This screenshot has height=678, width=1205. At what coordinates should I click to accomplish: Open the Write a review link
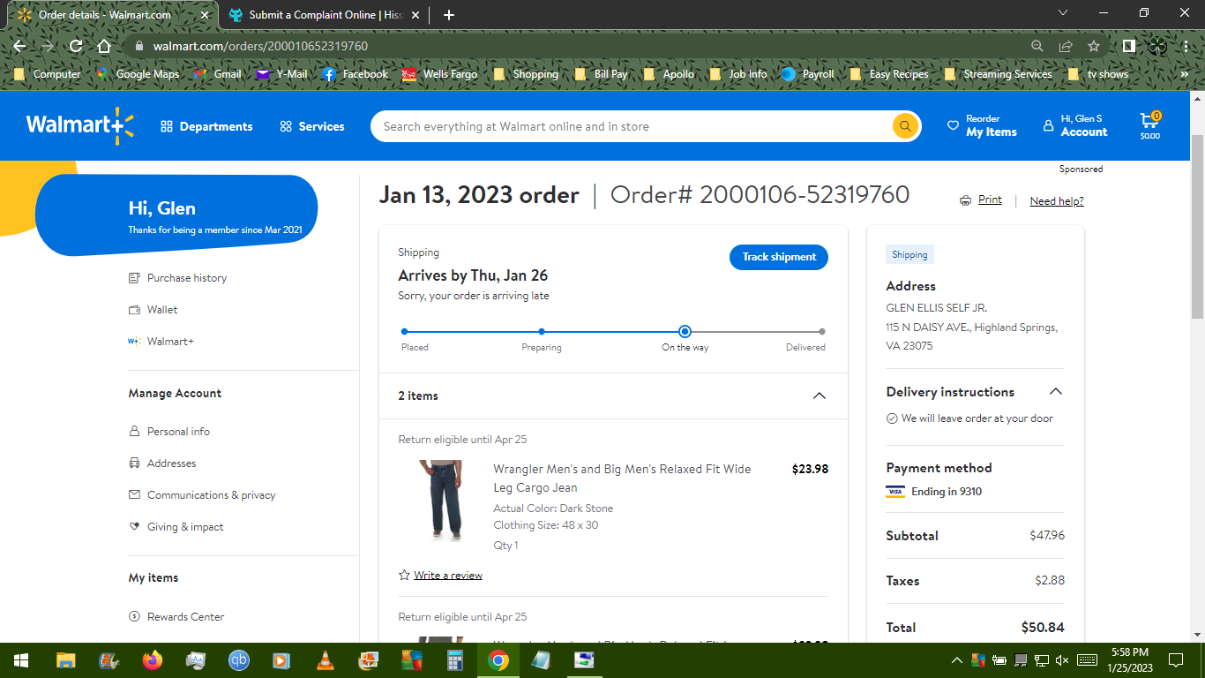click(448, 576)
